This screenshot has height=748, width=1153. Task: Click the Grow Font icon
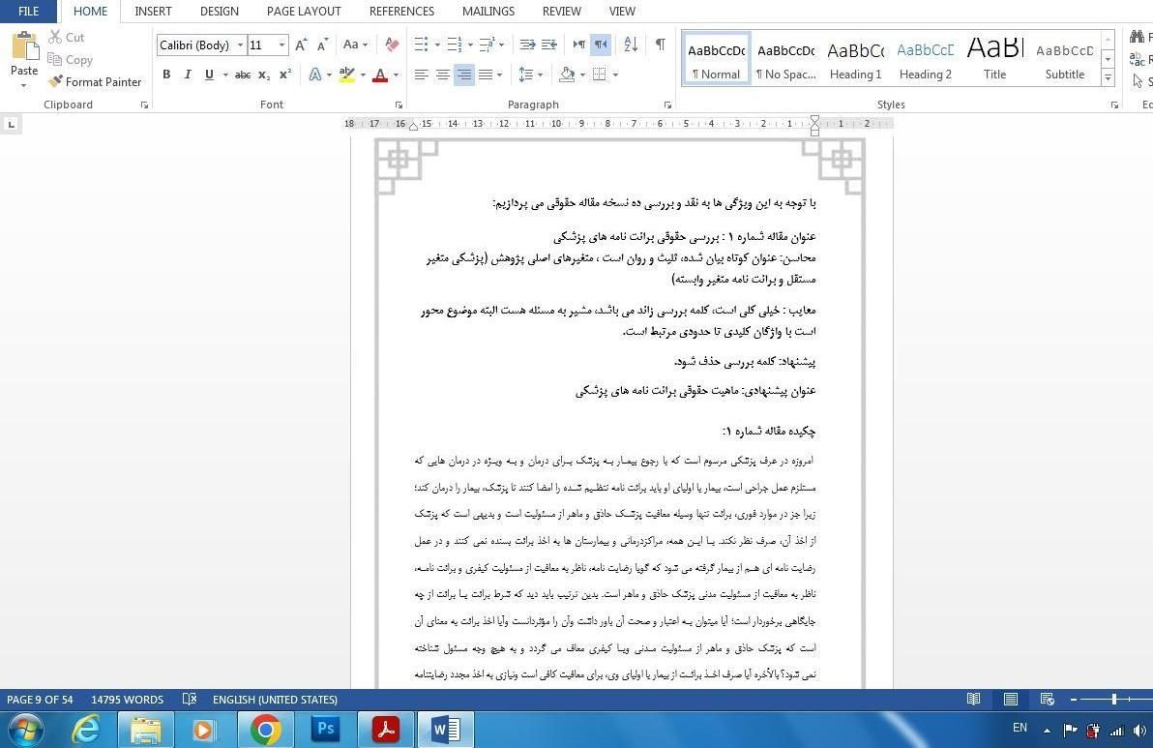[301, 45]
